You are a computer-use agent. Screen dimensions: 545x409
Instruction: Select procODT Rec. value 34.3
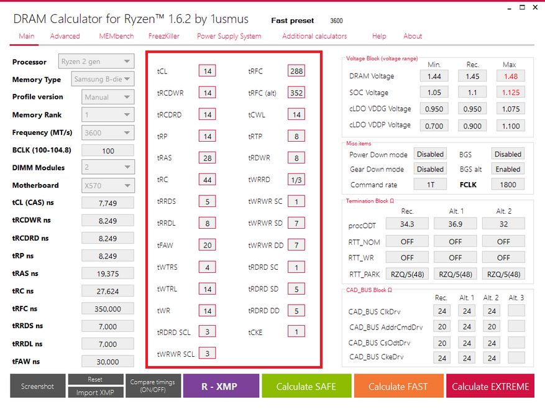pos(407,224)
